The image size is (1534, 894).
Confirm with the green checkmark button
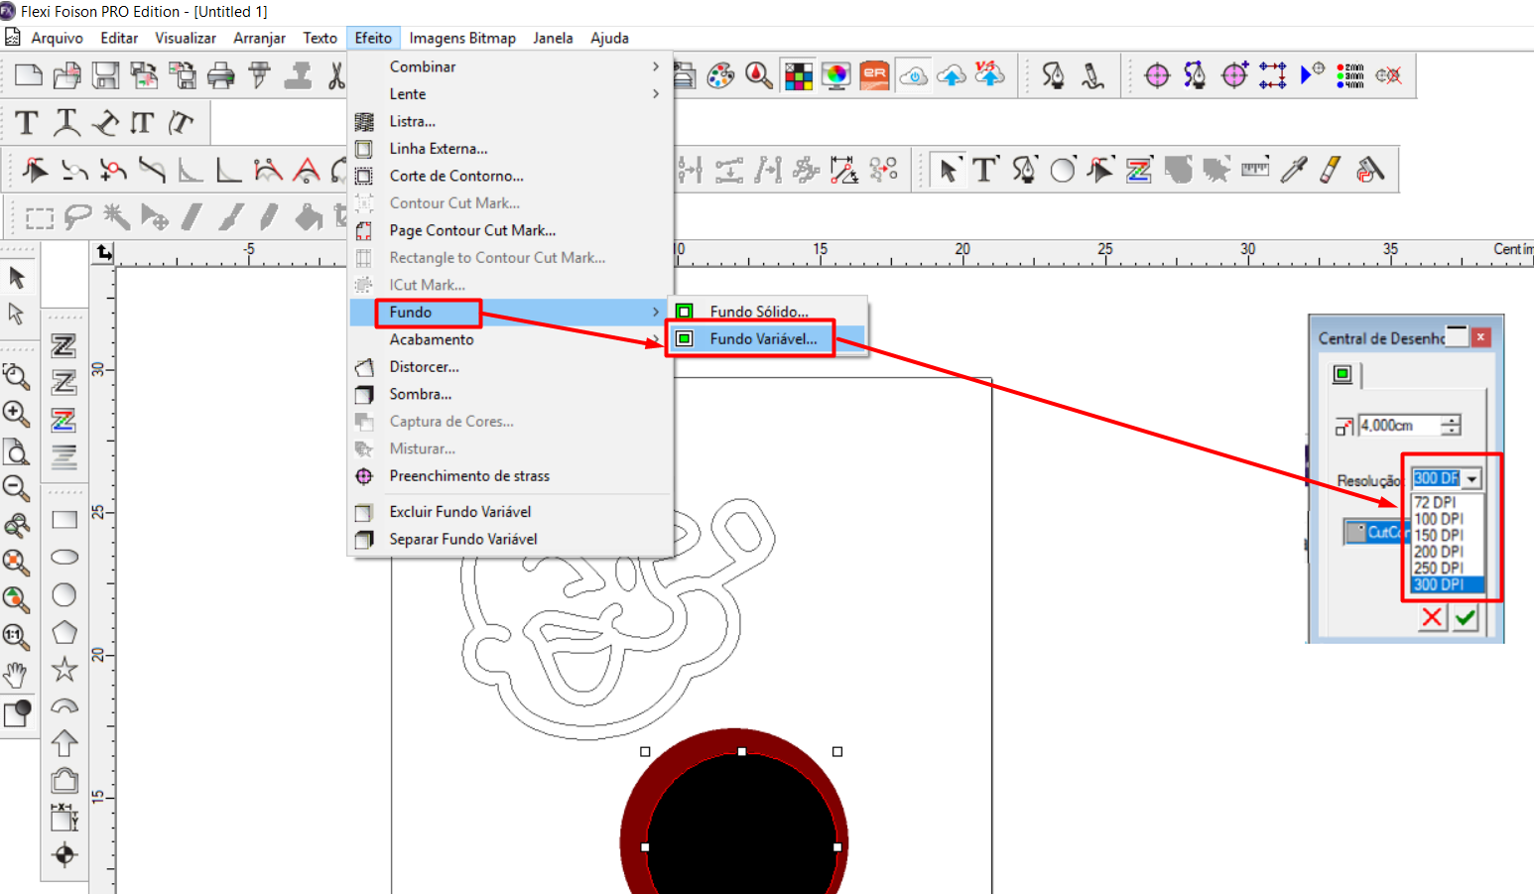[1466, 618]
